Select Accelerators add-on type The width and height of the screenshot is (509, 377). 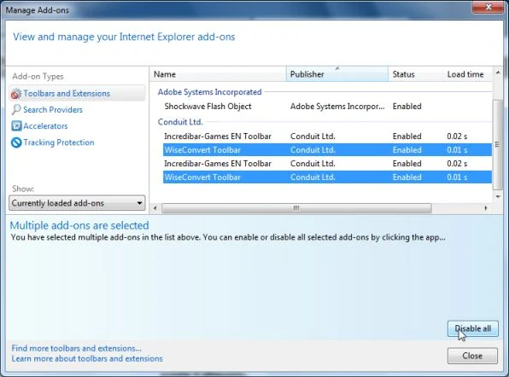pos(45,125)
